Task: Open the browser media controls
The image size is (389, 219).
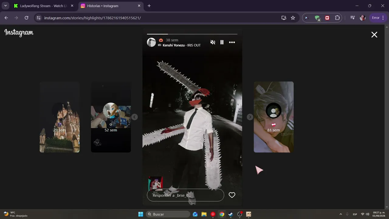Action: [x=353, y=18]
